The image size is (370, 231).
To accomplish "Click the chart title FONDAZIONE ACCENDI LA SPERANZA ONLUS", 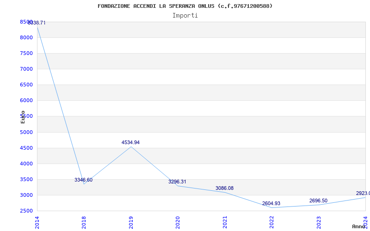I will tap(185, 6).
